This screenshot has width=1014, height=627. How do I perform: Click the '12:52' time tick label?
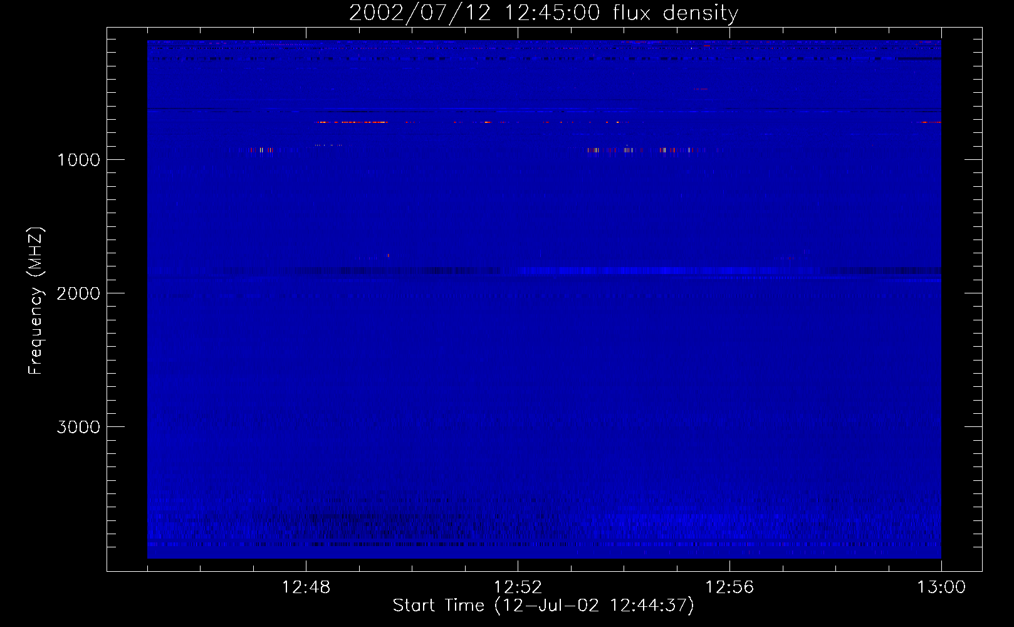pyautogui.click(x=518, y=587)
